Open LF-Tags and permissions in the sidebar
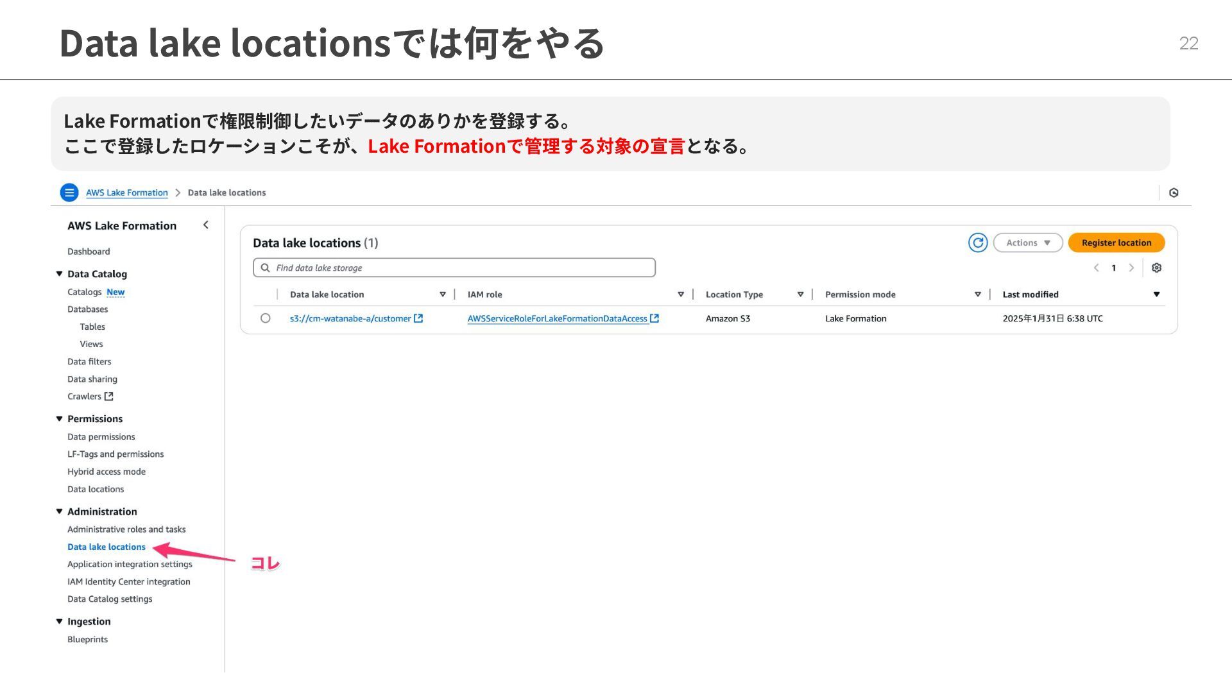 [116, 454]
